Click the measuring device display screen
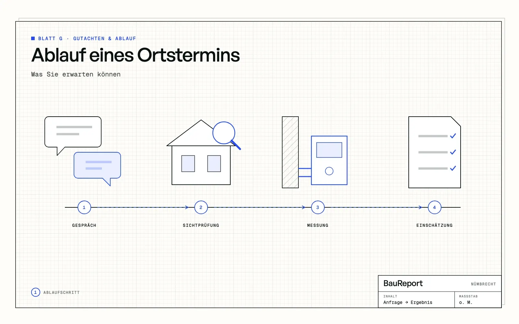Viewport: 519px width, 324px height. click(329, 150)
